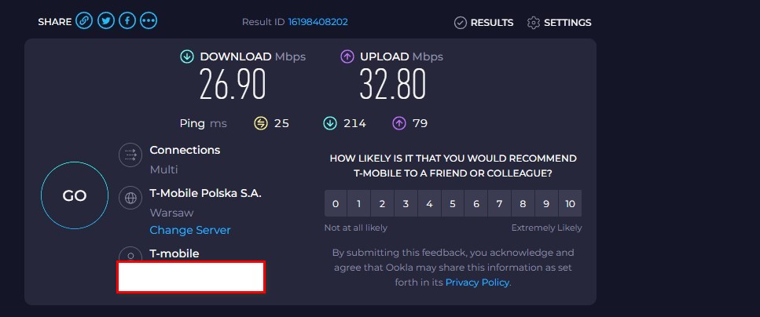
Task: Select rating 10 Extremely Likely
Action: pyautogui.click(x=570, y=203)
